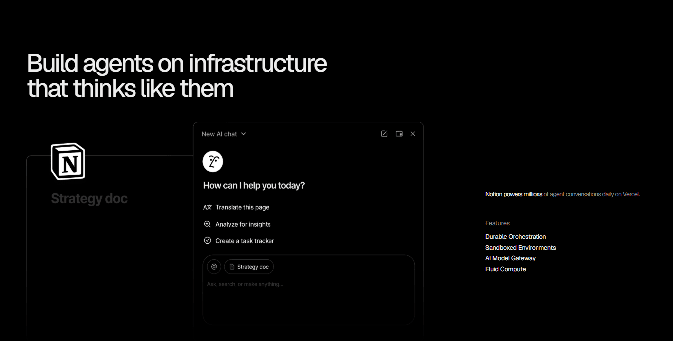The height and width of the screenshot is (341, 673).
Task: Click the picture-in-picture window icon
Action: coord(399,134)
